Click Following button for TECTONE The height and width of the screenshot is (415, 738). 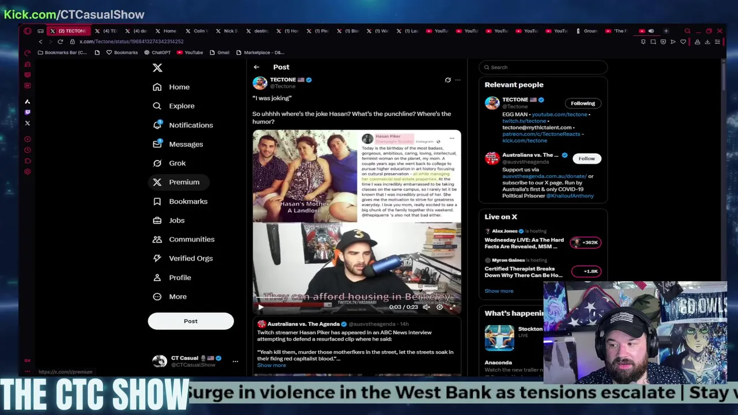point(583,103)
